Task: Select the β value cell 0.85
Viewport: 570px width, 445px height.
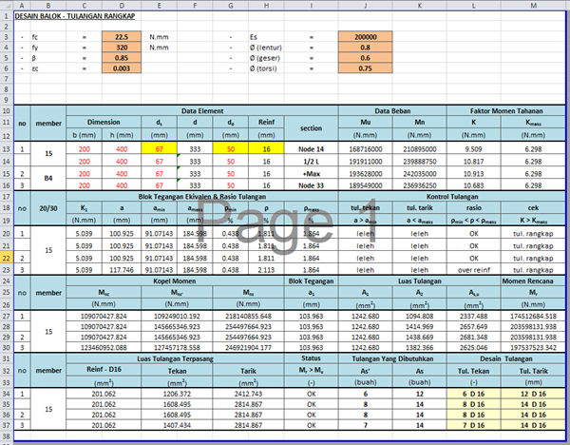Action: [x=122, y=58]
